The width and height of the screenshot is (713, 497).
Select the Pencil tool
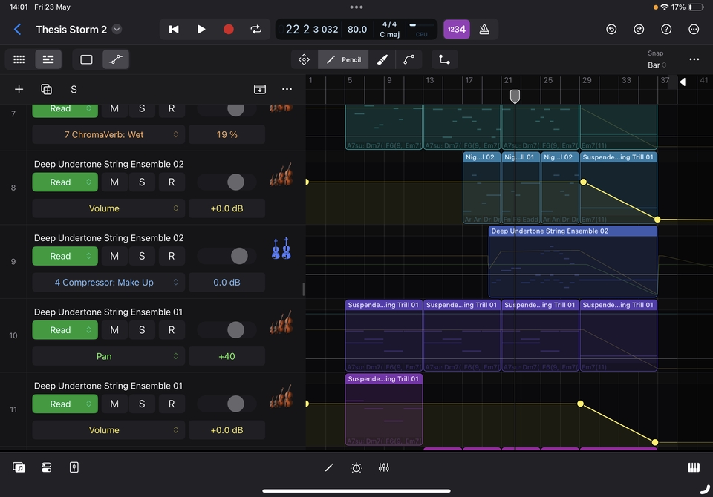point(343,59)
